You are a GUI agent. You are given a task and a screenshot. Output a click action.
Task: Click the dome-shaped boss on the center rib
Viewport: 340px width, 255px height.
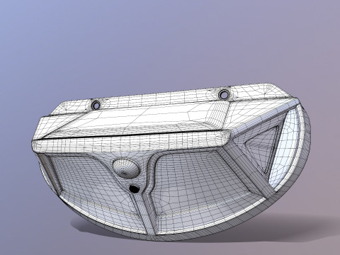pyautogui.click(x=126, y=168)
